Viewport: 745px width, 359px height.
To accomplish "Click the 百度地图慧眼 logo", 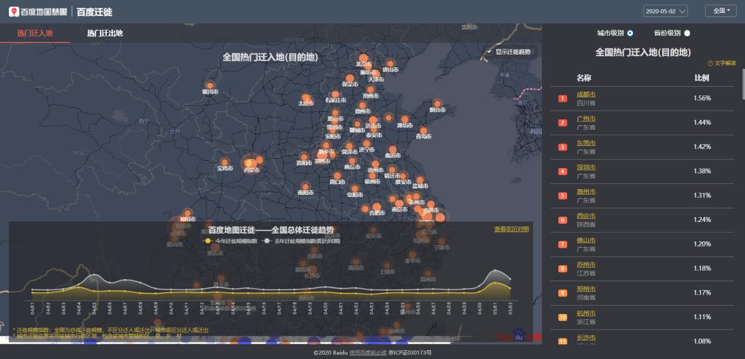I will pyautogui.click(x=39, y=12).
